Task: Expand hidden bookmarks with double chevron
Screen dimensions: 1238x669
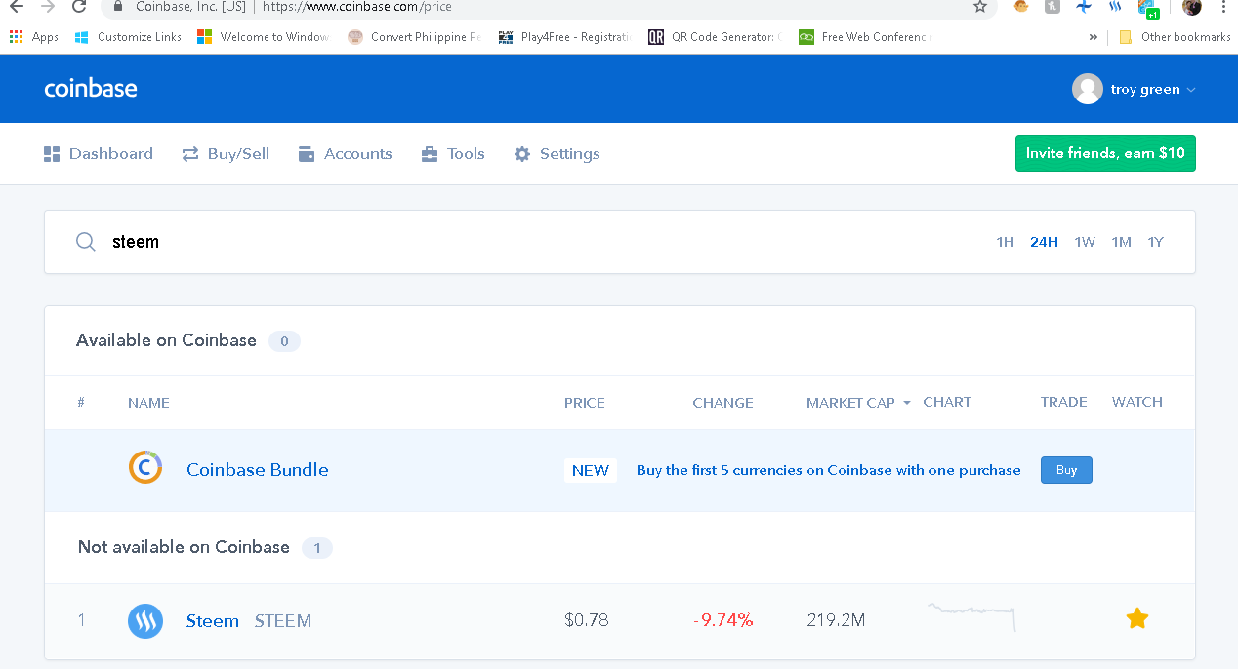Action: click(1093, 37)
